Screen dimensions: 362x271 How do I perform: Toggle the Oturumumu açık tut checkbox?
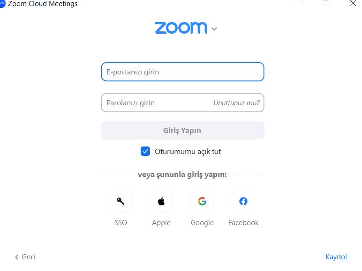tap(145, 151)
